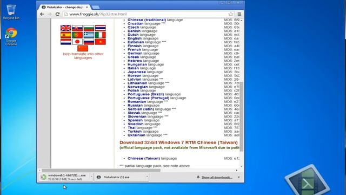This screenshot has width=346, height=195.
Task: Download the Serbian (latin) language pack
Action: (141, 109)
